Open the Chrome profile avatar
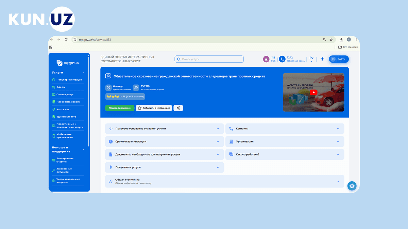Screen dimensions: 408x229 pos(349,39)
